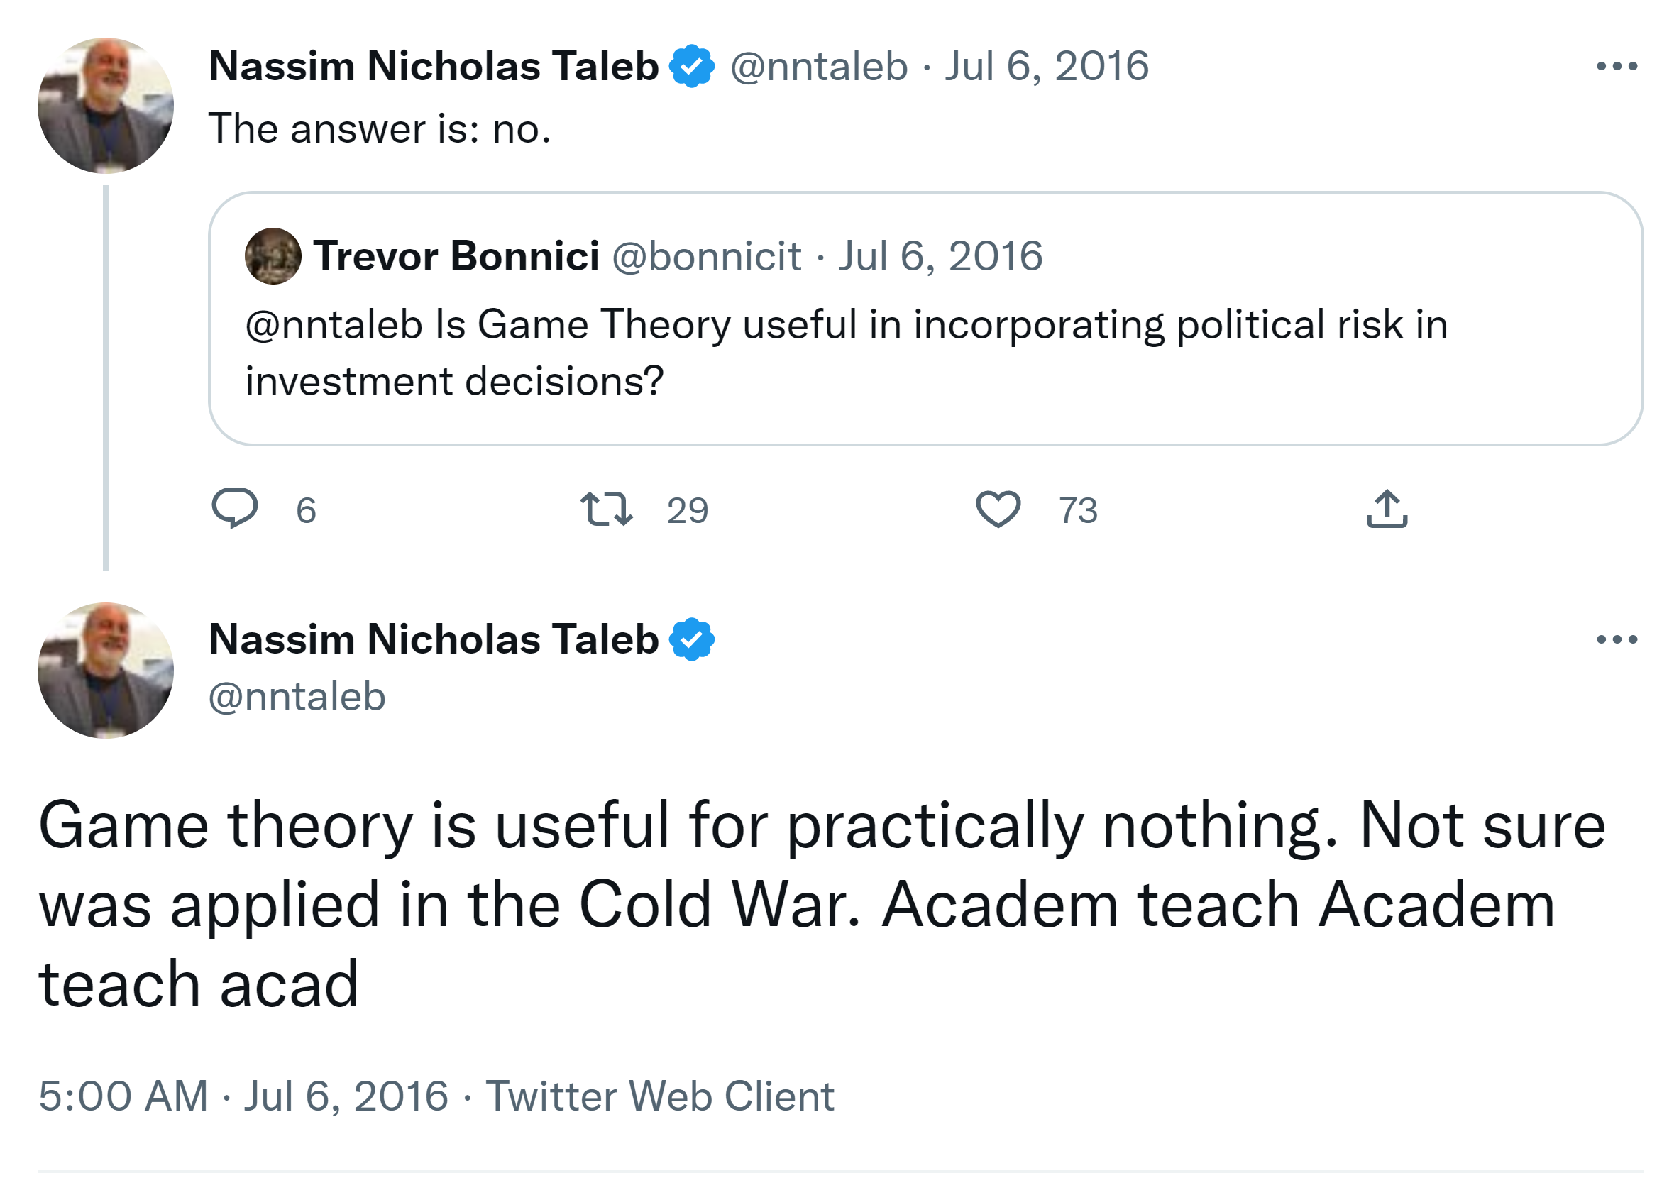The width and height of the screenshot is (1679, 1195).
Task: Retweet the top Taleb tweet
Action: (x=605, y=509)
